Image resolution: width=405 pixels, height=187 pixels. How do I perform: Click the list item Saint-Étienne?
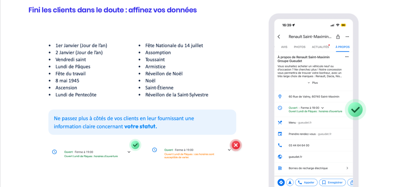click(159, 88)
